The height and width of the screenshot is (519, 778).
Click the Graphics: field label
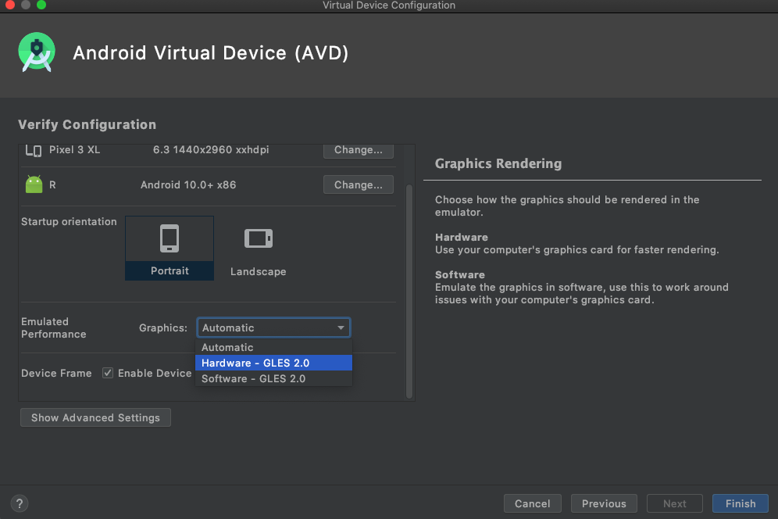point(163,328)
